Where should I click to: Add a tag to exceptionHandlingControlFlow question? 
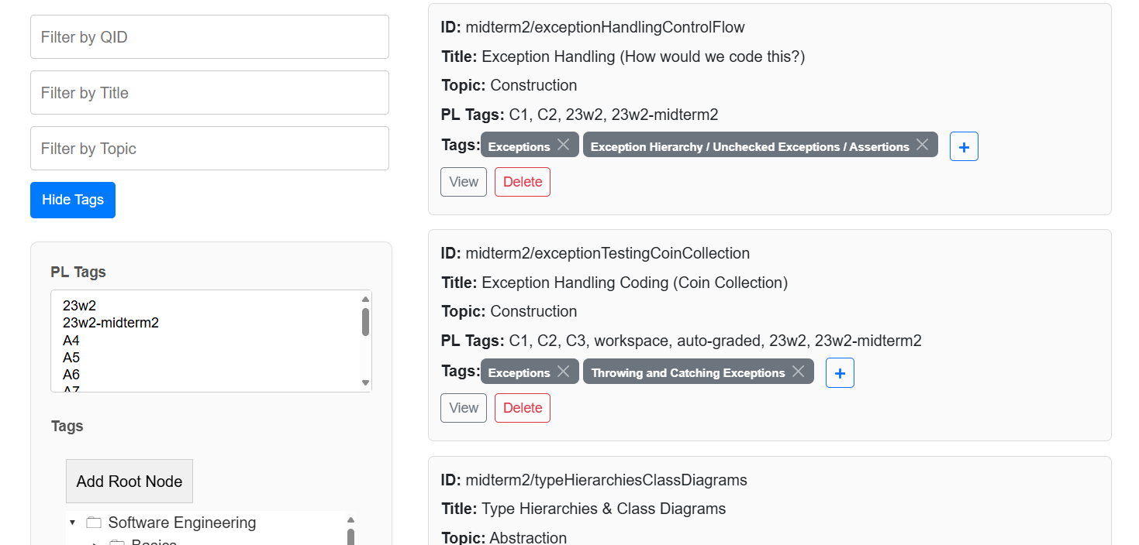[964, 147]
